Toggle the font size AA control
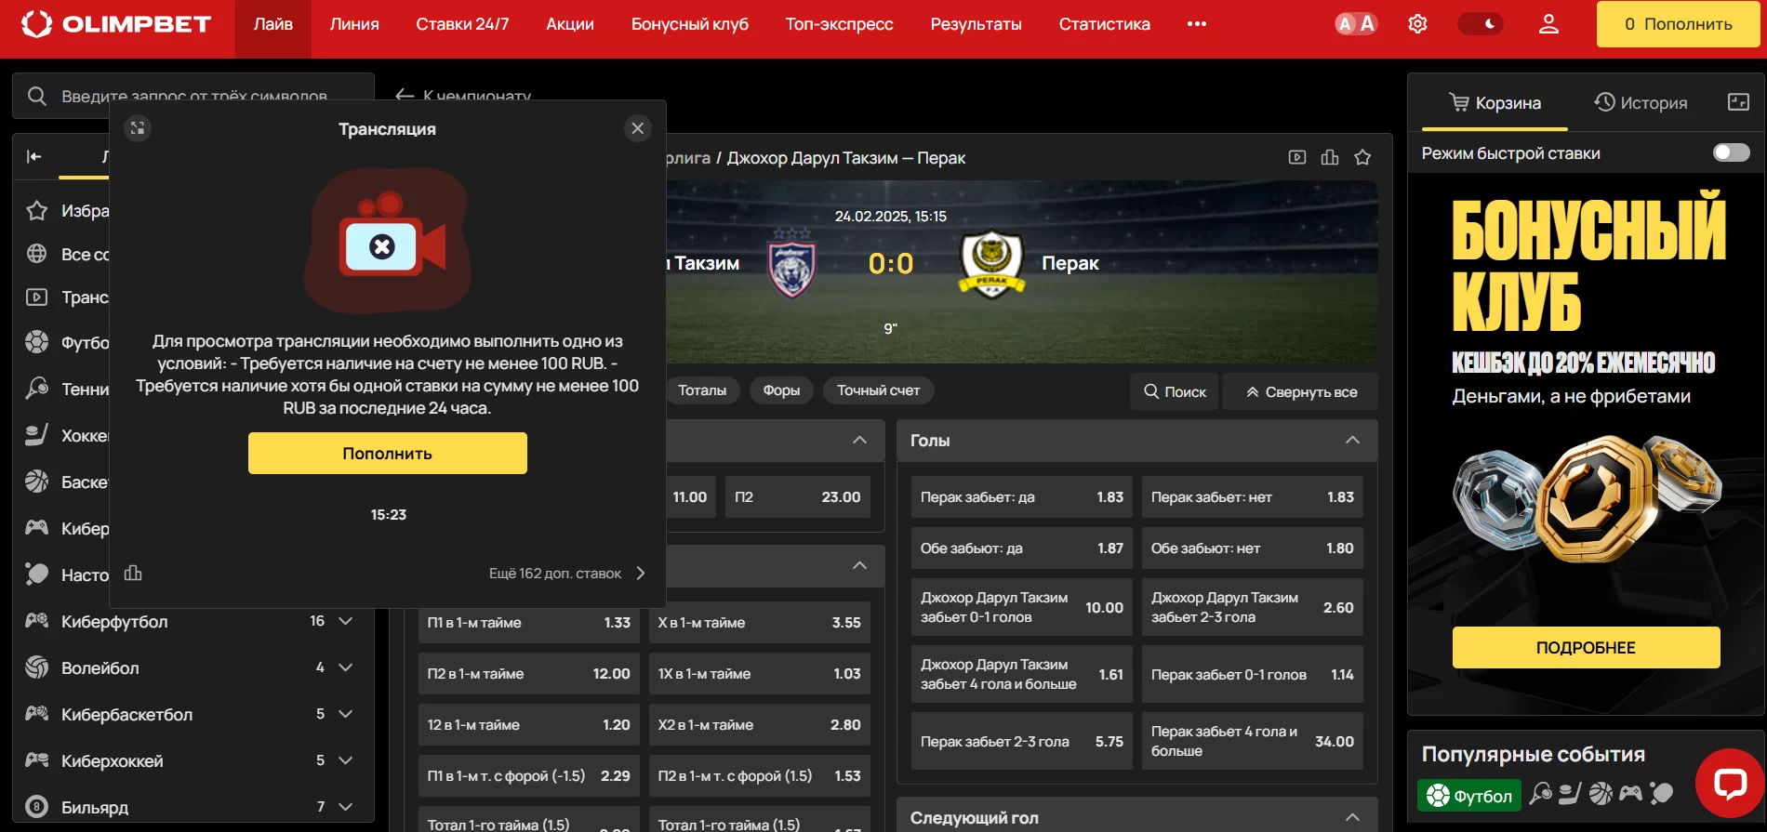 [1356, 24]
